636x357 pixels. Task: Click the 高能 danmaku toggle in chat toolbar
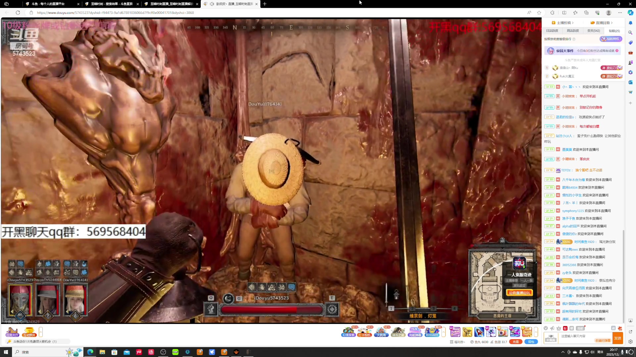coord(580,328)
